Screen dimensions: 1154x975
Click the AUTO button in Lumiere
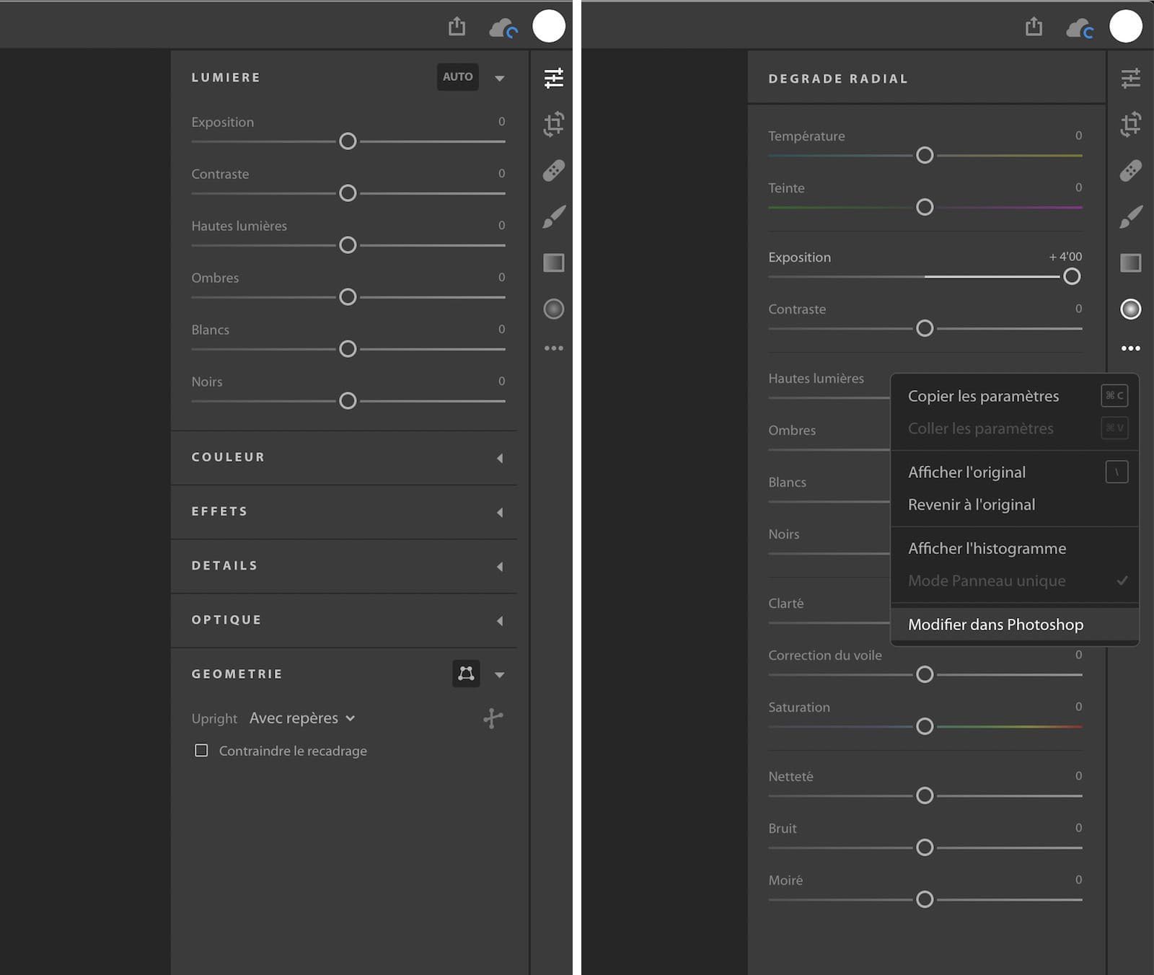(x=458, y=76)
